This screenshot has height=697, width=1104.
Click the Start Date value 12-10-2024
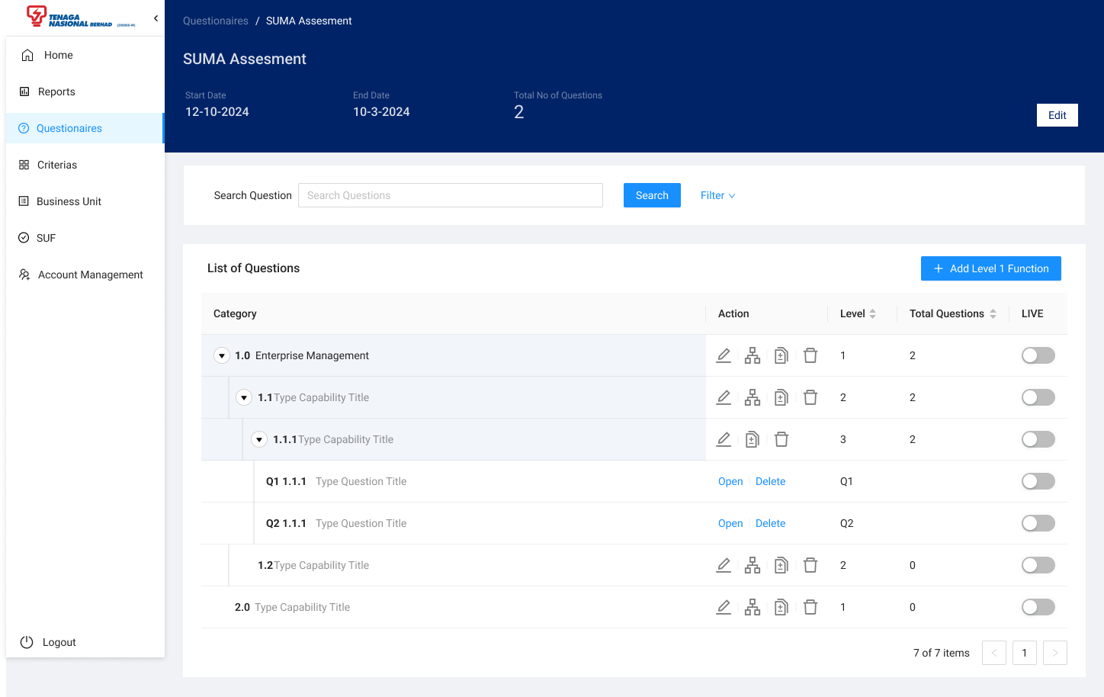tap(217, 112)
